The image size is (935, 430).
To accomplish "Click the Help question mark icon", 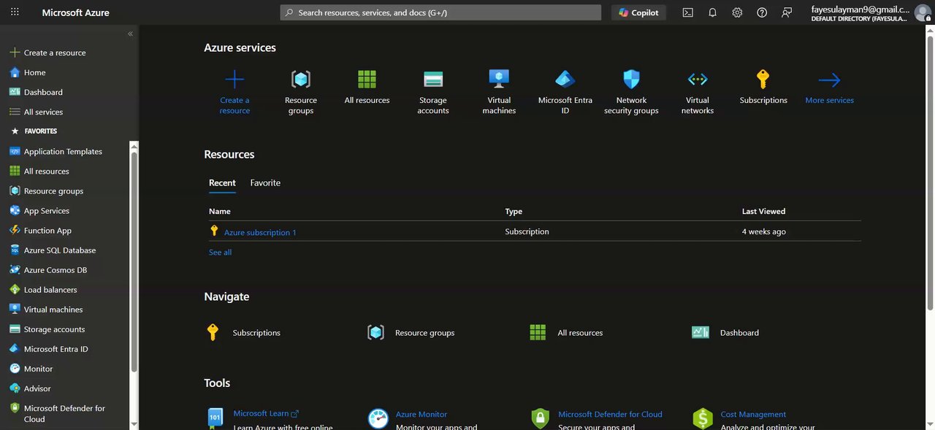I will click(x=762, y=12).
